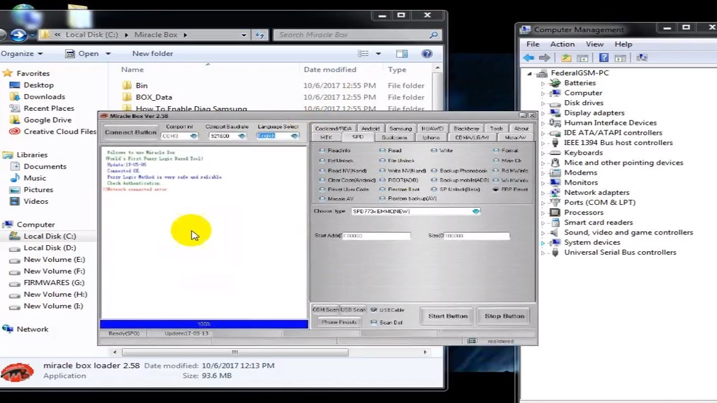The width and height of the screenshot is (717, 403).
Task: Open the Choose type SPD773x dropdown
Action: click(x=476, y=212)
